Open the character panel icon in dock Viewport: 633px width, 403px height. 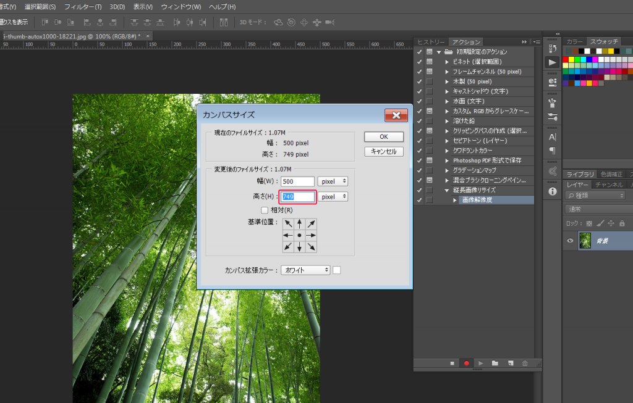coord(552,137)
